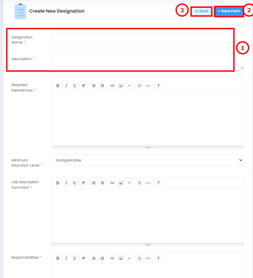This screenshot has width=253, height=278.
Task: Open code view in Required Experiences editor
Action: click(x=148, y=86)
